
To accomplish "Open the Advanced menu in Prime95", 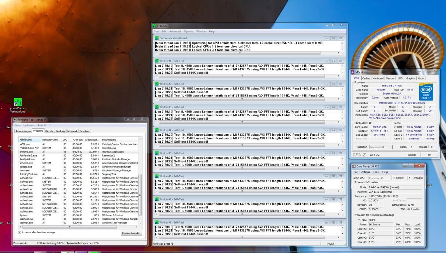I will [x=175, y=31].
